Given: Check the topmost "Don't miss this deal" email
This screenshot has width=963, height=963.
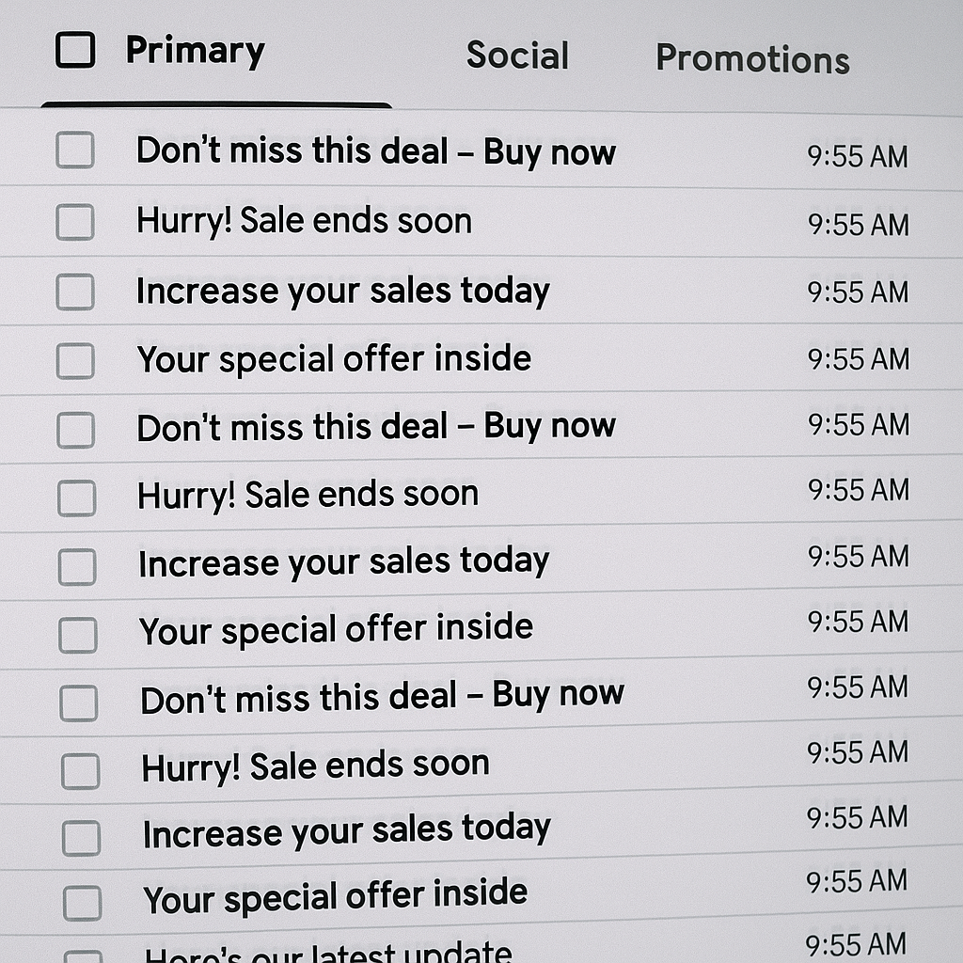Looking at the screenshot, I should pyautogui.click(x=75, y=150).
